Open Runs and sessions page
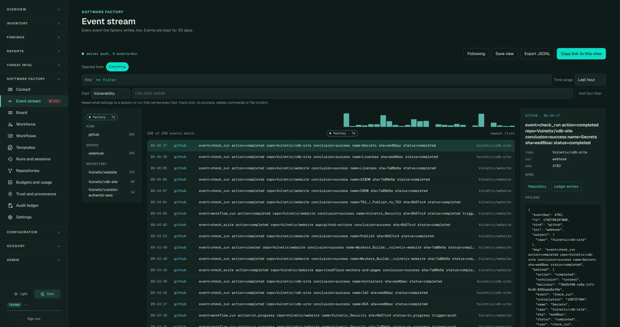Screen dimensions: 620x327 tap(34, 159)
